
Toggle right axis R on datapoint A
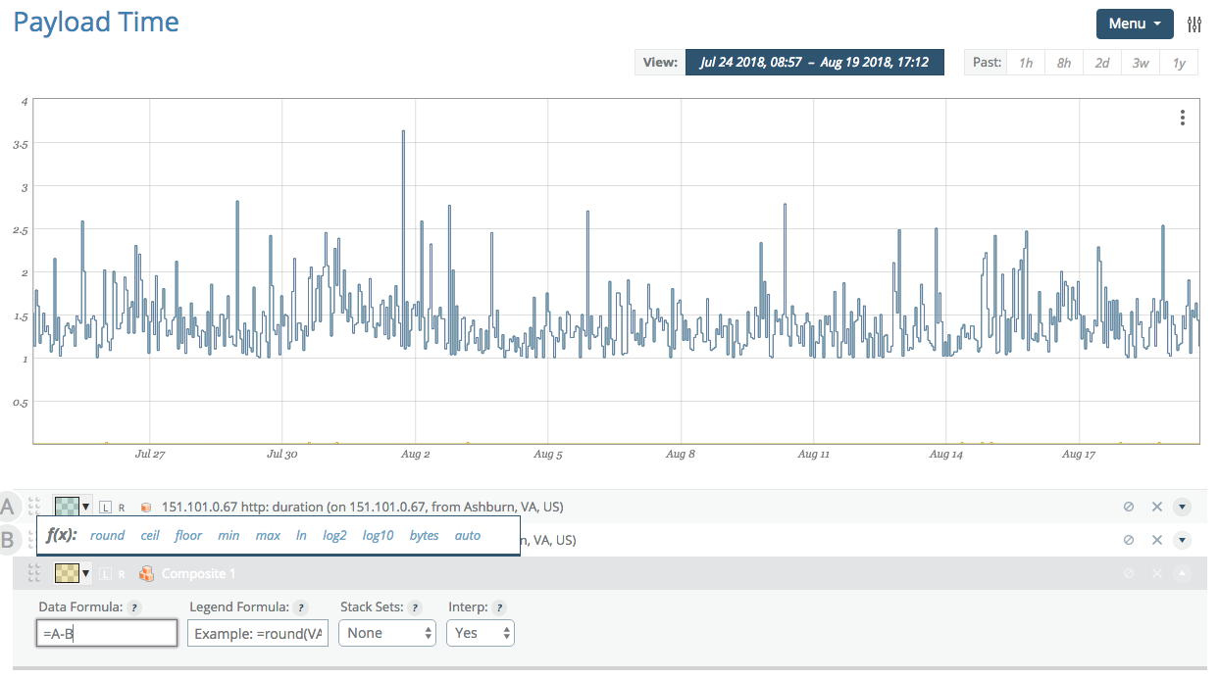(x=122, y=508)
